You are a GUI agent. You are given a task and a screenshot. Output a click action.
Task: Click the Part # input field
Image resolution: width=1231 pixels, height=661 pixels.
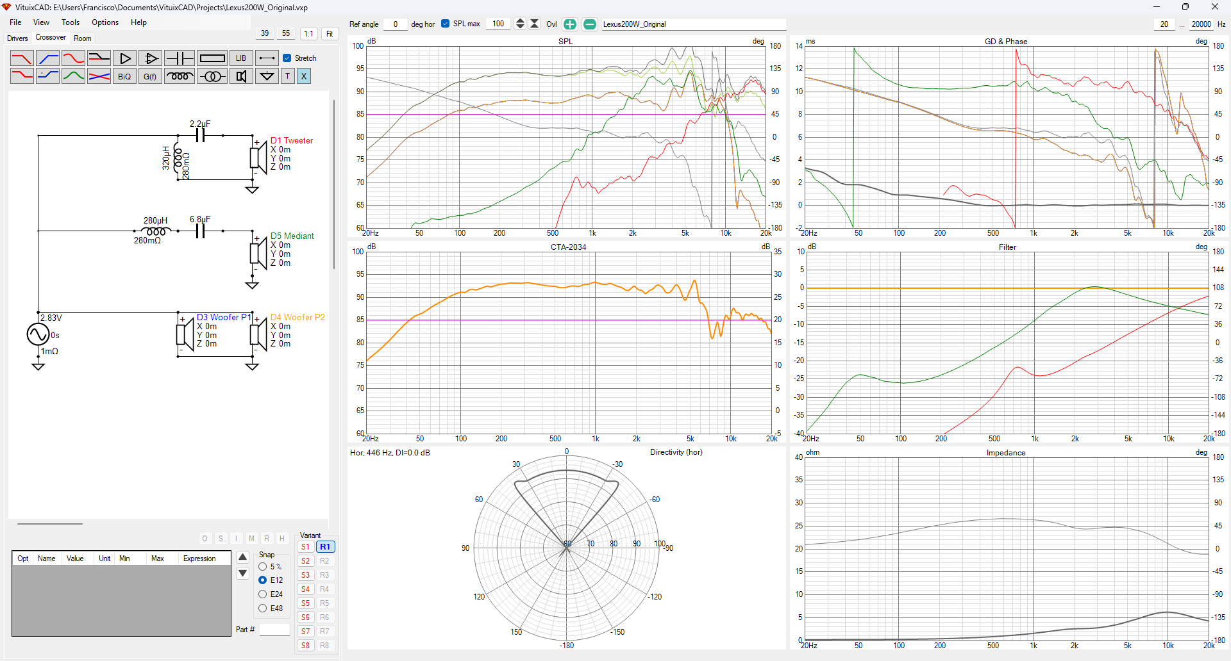[x=274, y=630]
